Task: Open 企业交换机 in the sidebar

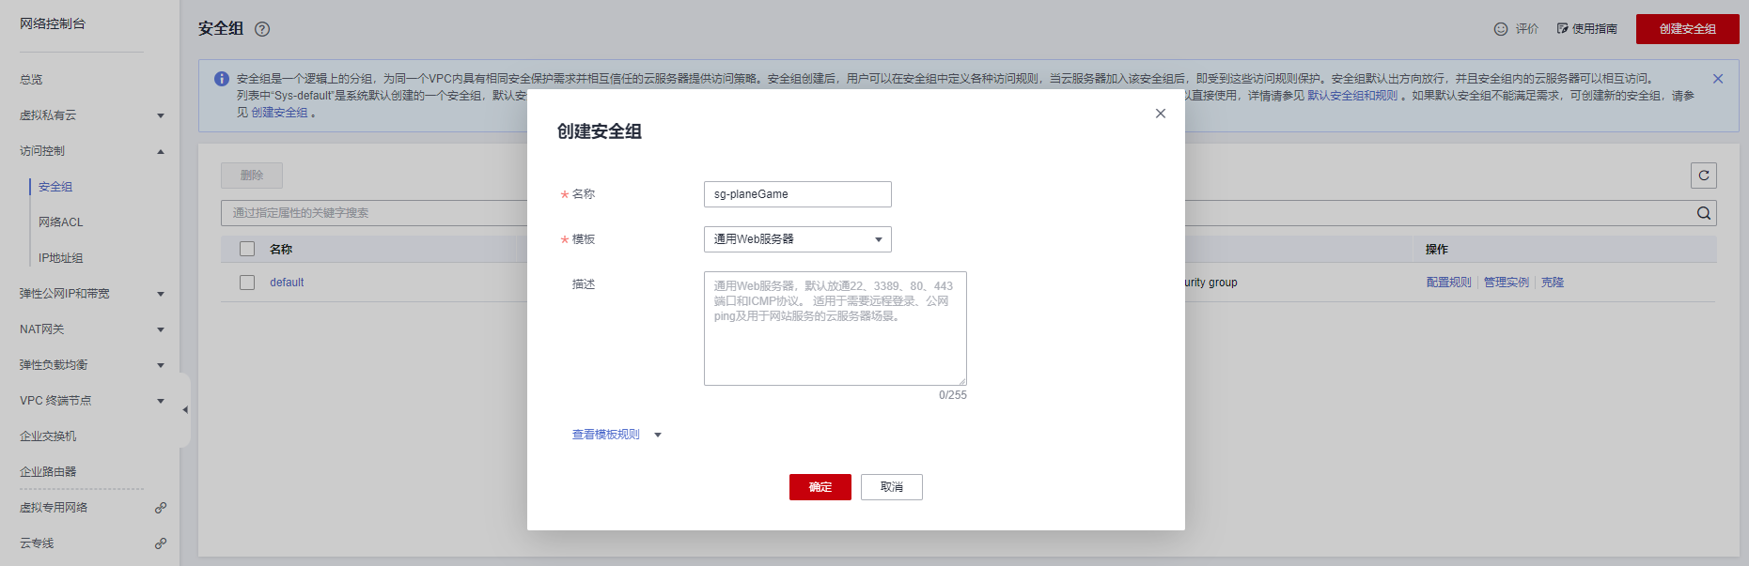Action: [x=48, y=436]
